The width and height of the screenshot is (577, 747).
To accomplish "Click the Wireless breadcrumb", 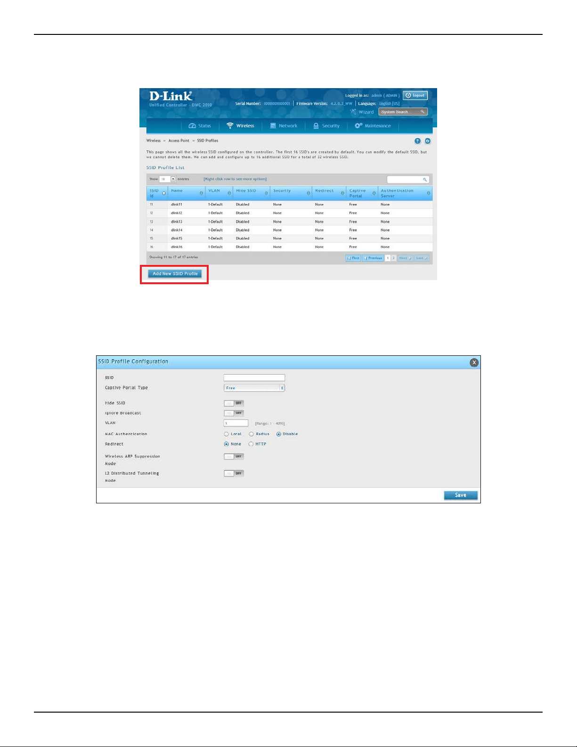I will (154, 140).
